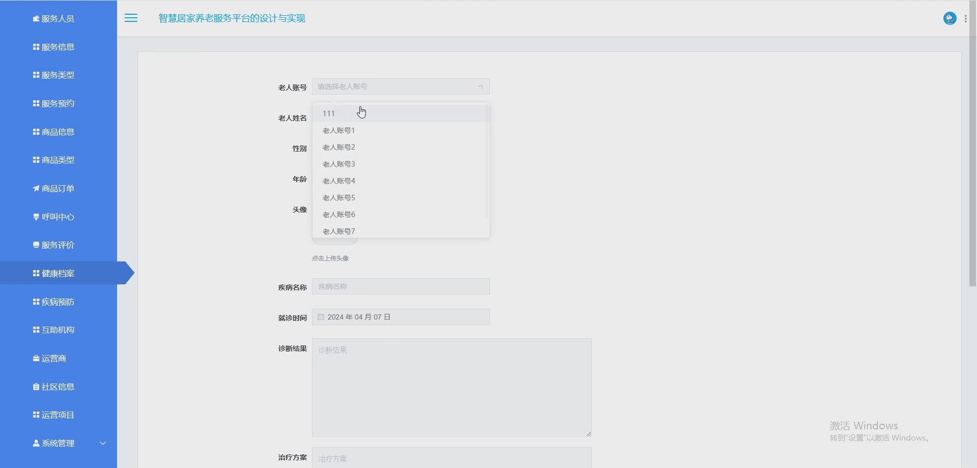Click the 服务人员 sidebar icon

tap(36, 19)
